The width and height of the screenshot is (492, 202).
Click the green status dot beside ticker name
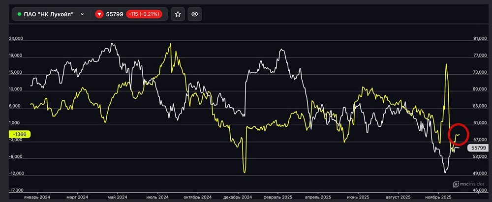pos(20,14)
